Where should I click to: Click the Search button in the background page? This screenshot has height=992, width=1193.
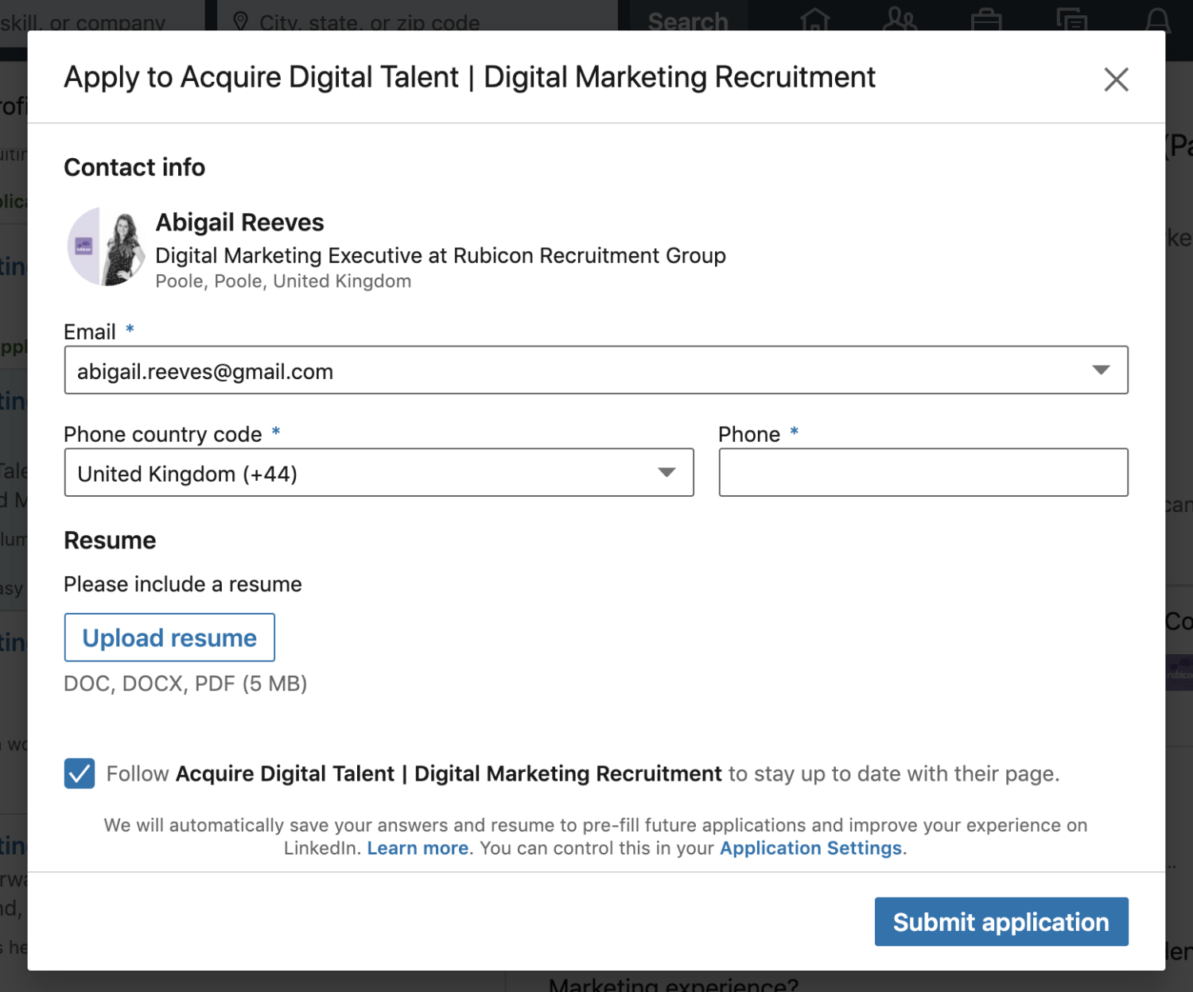coord(688,19)
